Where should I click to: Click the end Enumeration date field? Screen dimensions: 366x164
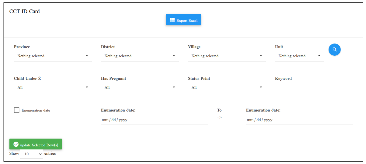click(x=299, y=120)
